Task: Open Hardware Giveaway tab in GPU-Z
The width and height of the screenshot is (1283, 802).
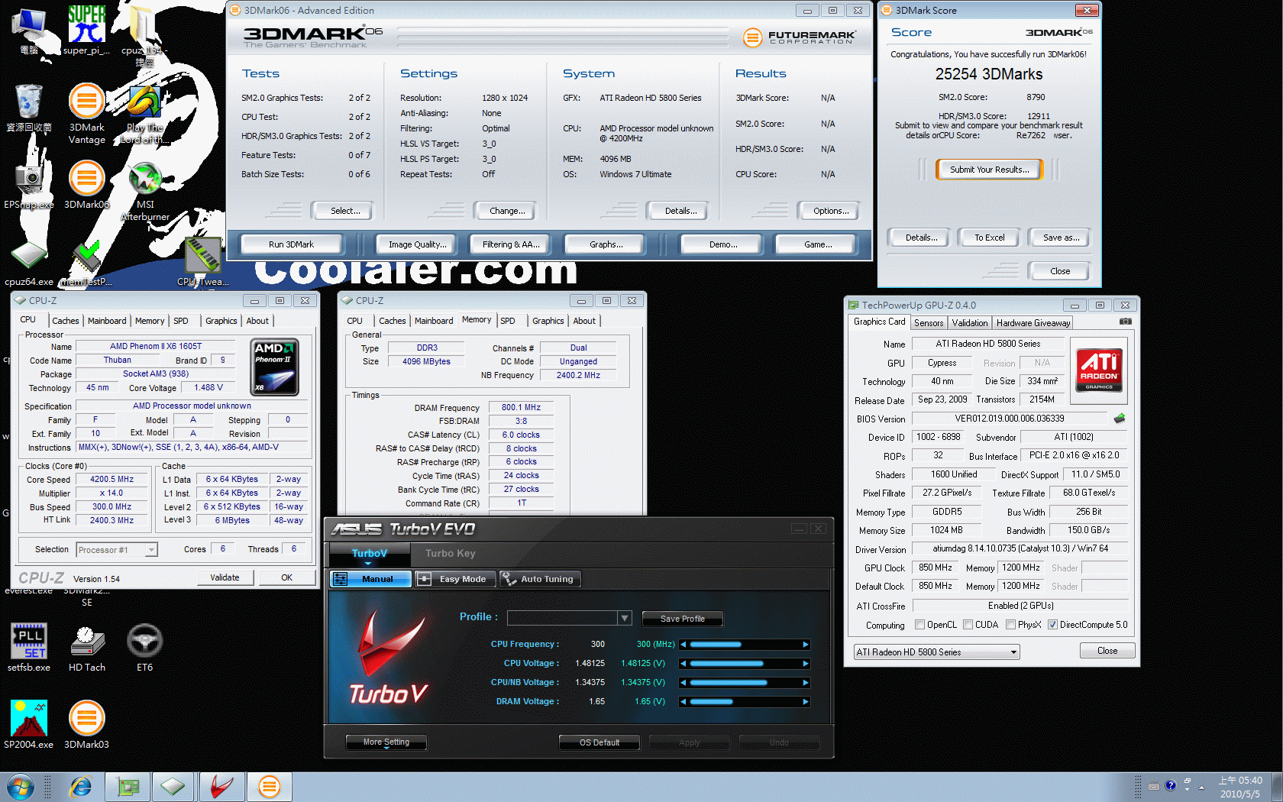Action: [1033, 323]
